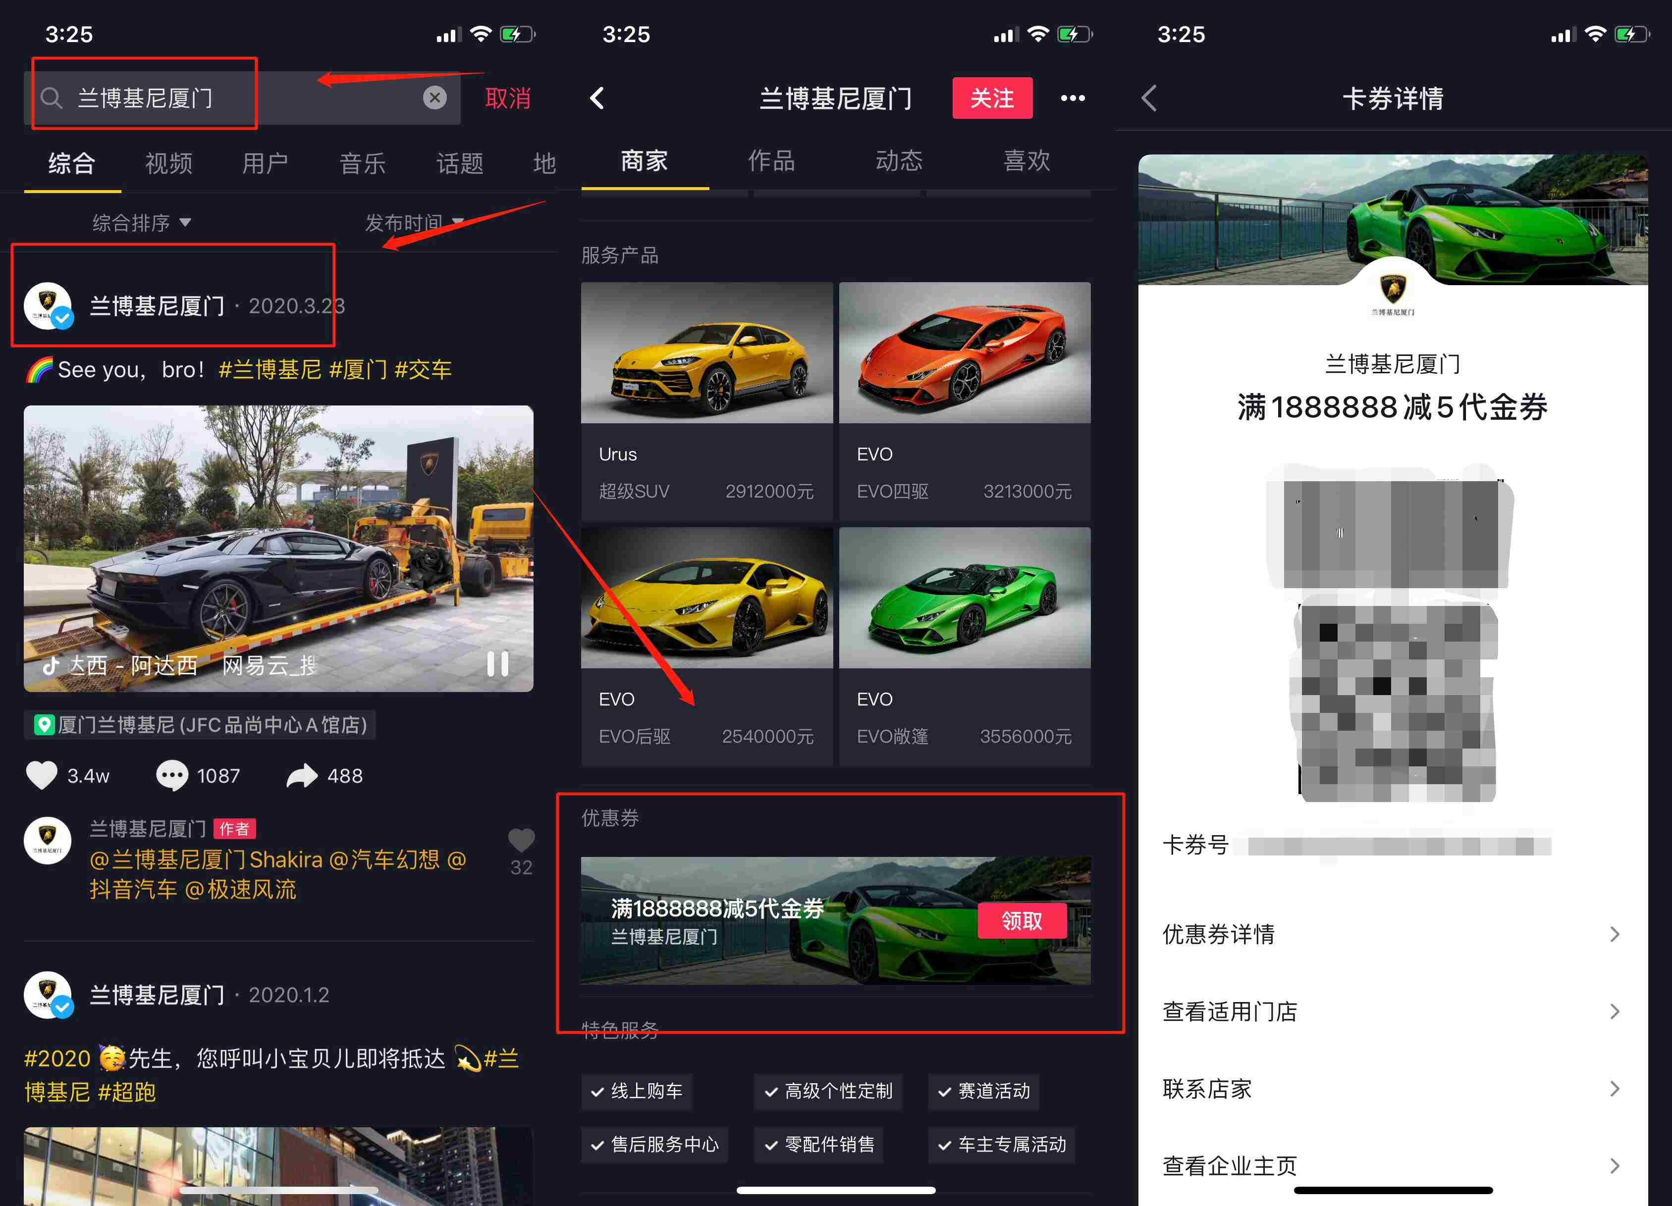
Task: Share the post via 488 arrow
Action: 302,776
